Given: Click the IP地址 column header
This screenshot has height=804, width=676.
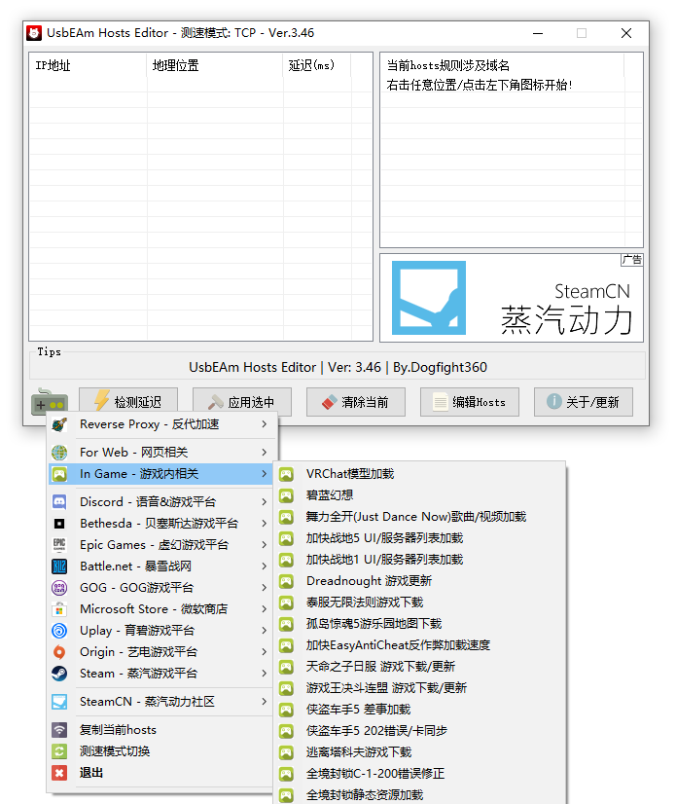Looking at the screenshot, I should [x=88, y=65].
